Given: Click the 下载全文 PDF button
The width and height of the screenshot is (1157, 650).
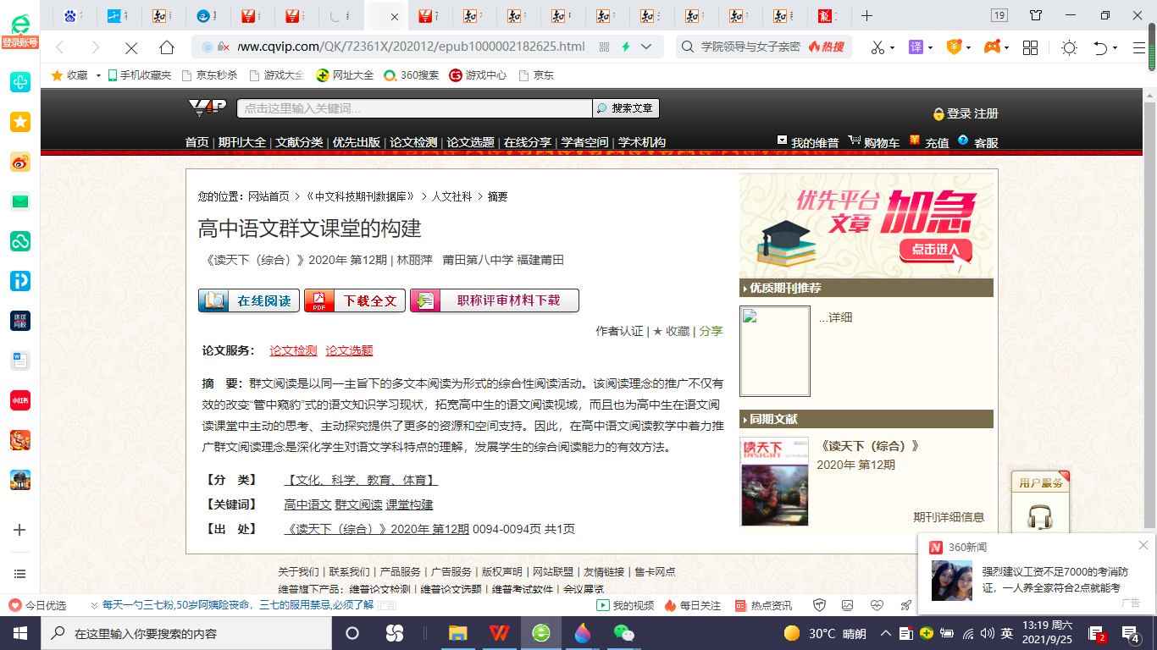Looking at the screenshot, I should coord(355,300).
